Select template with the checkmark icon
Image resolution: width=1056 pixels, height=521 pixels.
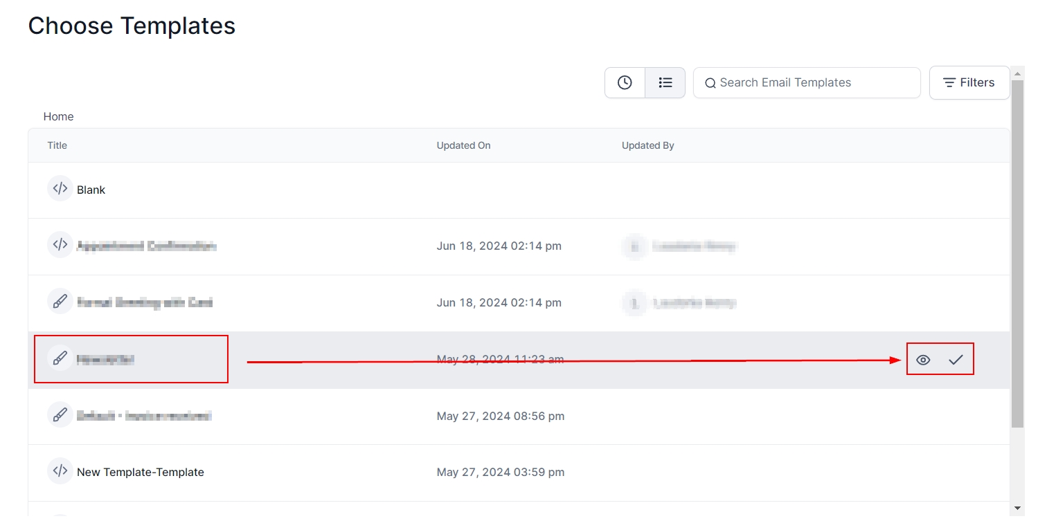tap(956, 360)
